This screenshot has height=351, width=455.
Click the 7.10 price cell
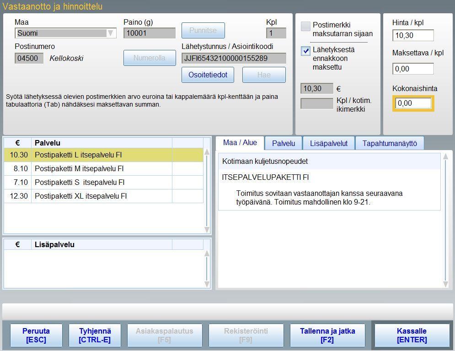click(18, 182)
